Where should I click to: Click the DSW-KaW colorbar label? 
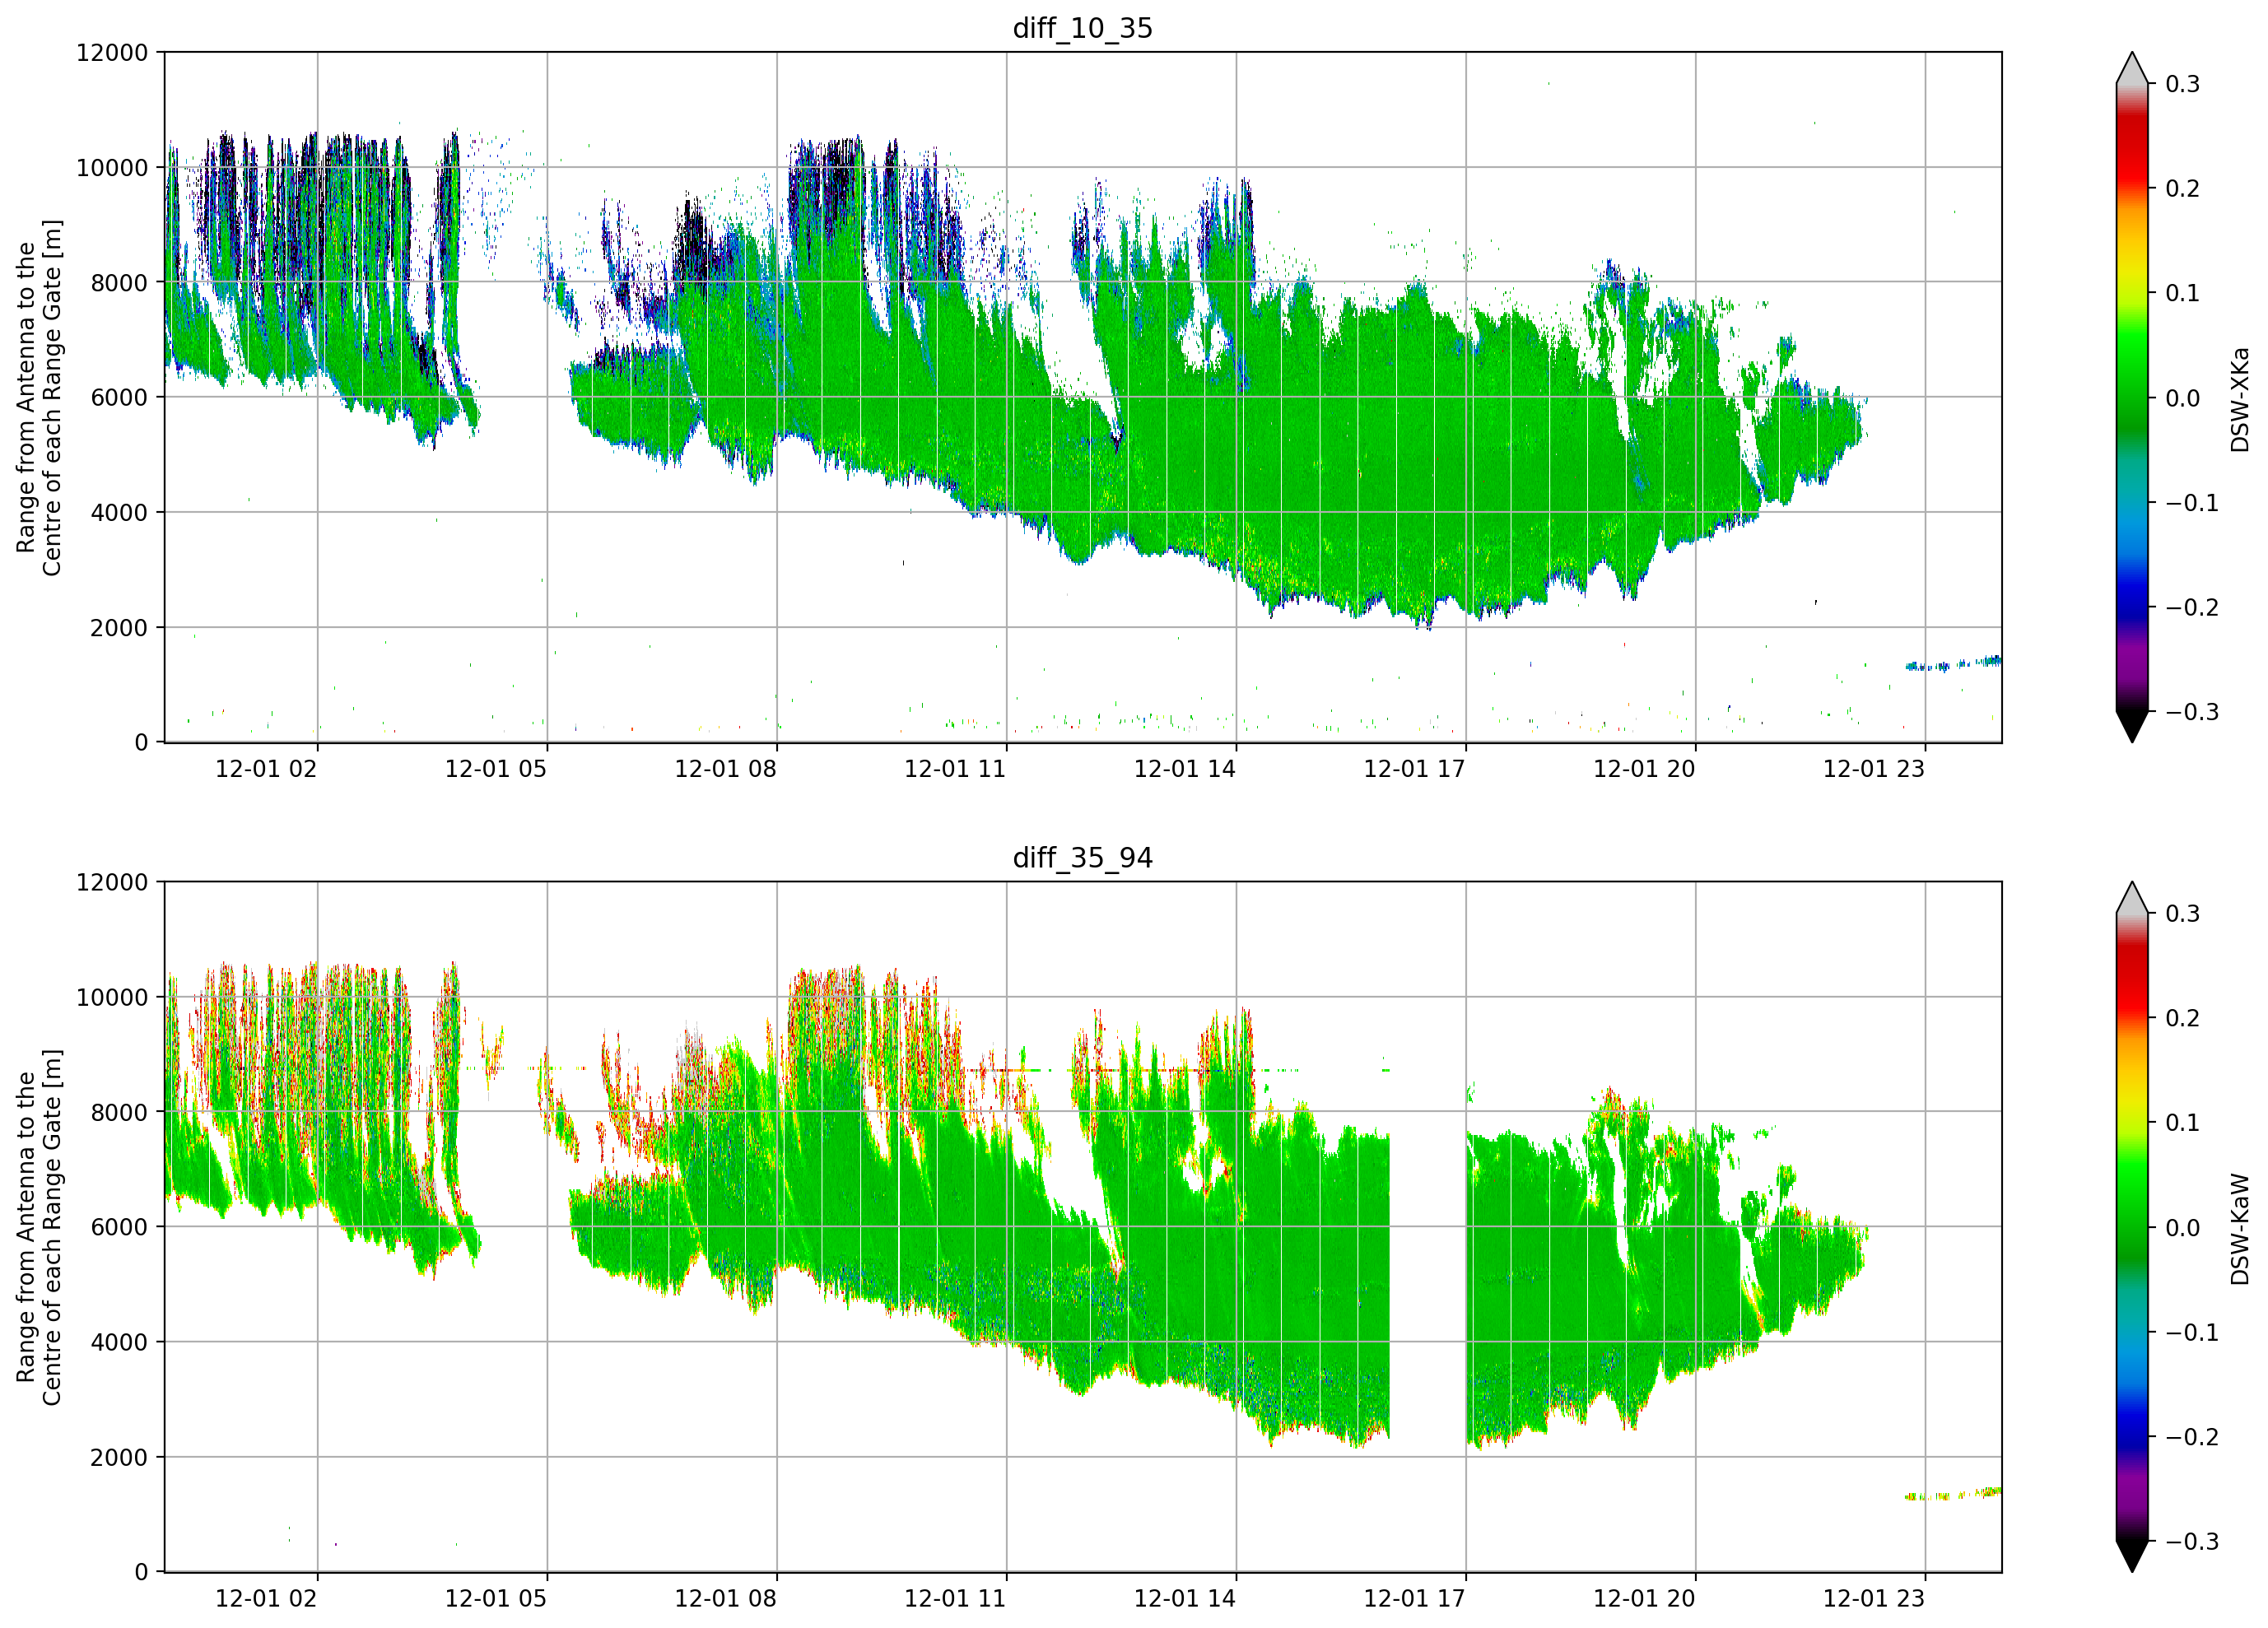(x=2240, y=1229)
